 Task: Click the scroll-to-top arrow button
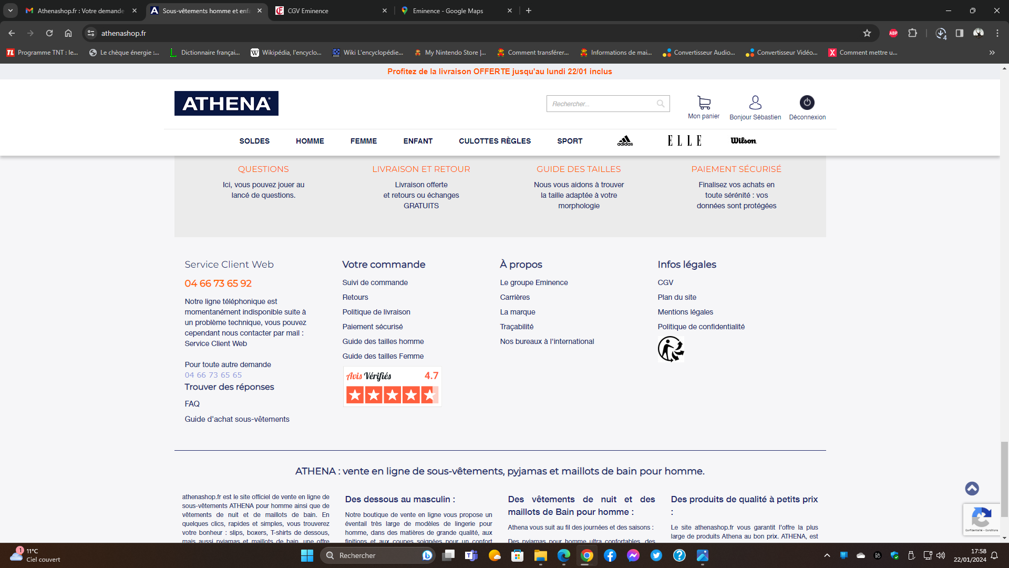tap(972, 489)
